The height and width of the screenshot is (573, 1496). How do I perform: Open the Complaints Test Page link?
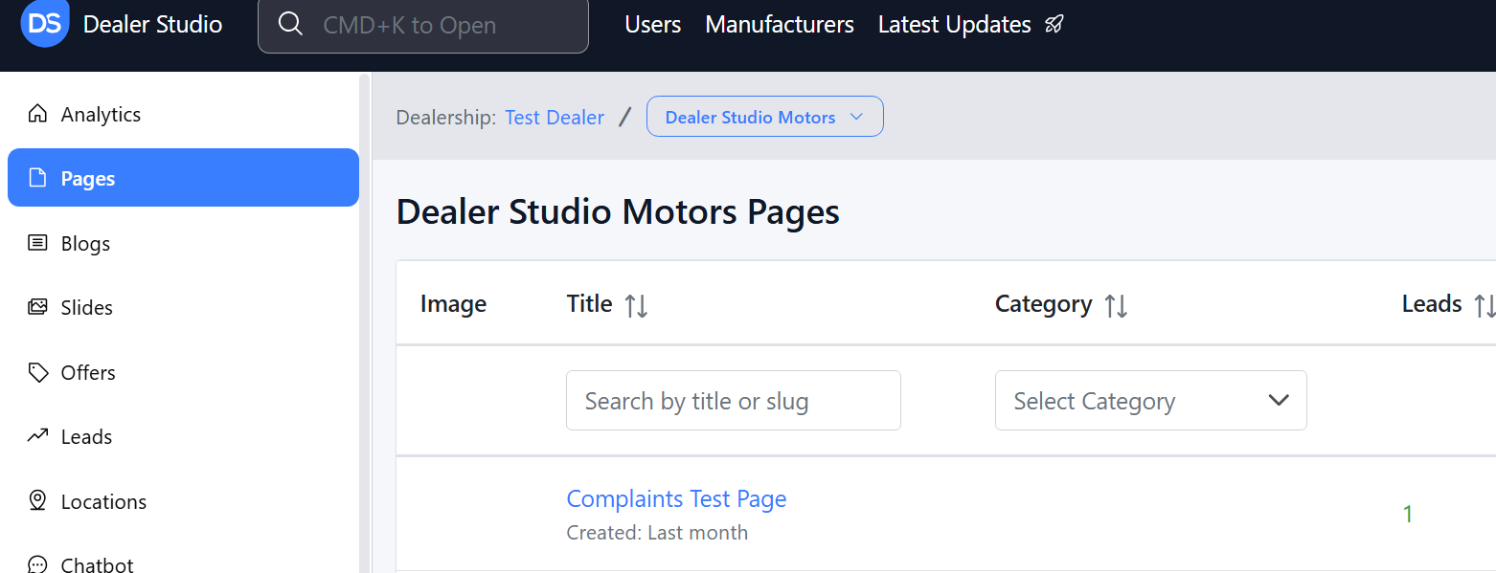click(x=676, y=498)
